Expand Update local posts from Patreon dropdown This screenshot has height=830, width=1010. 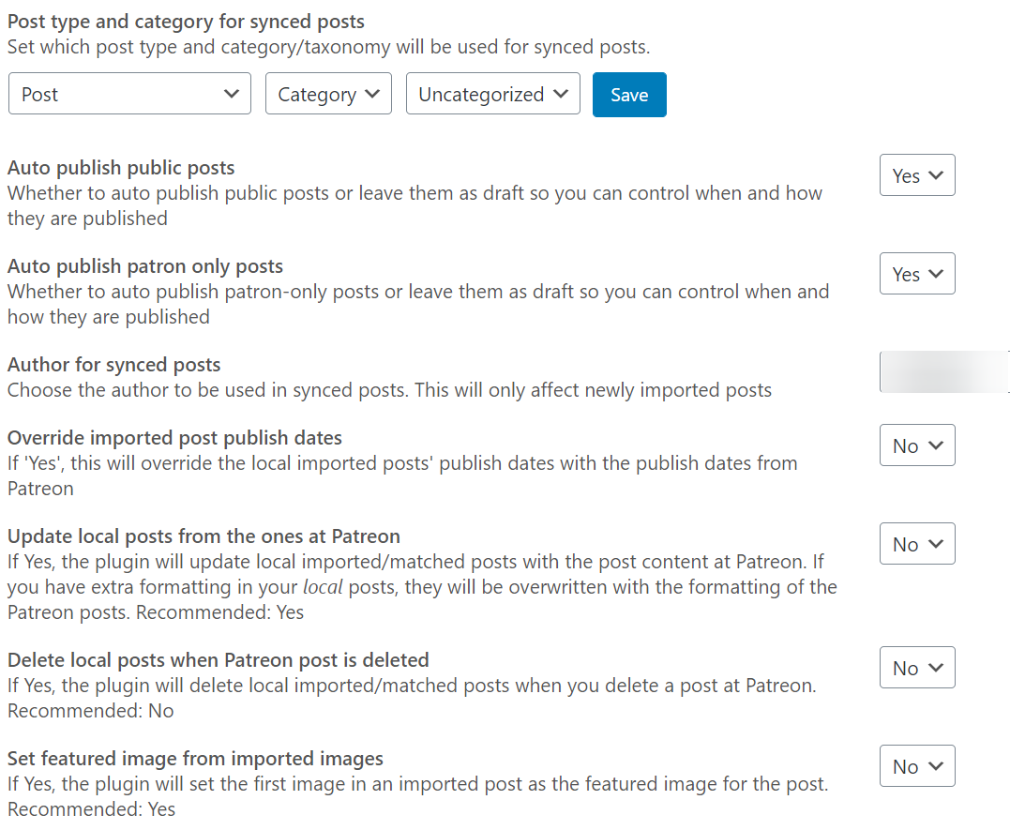(917, 544)
